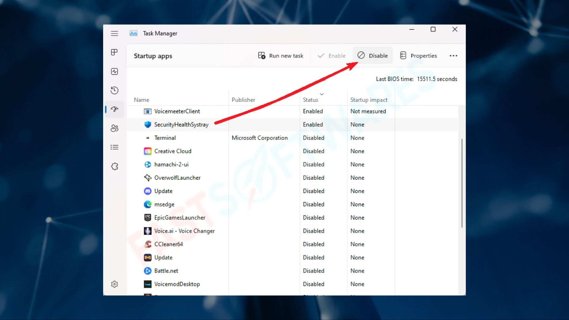Image resolution: width=569 pixels, height=320 pixels.
Task: Open Task Manager settings gear
Action: 114,284
